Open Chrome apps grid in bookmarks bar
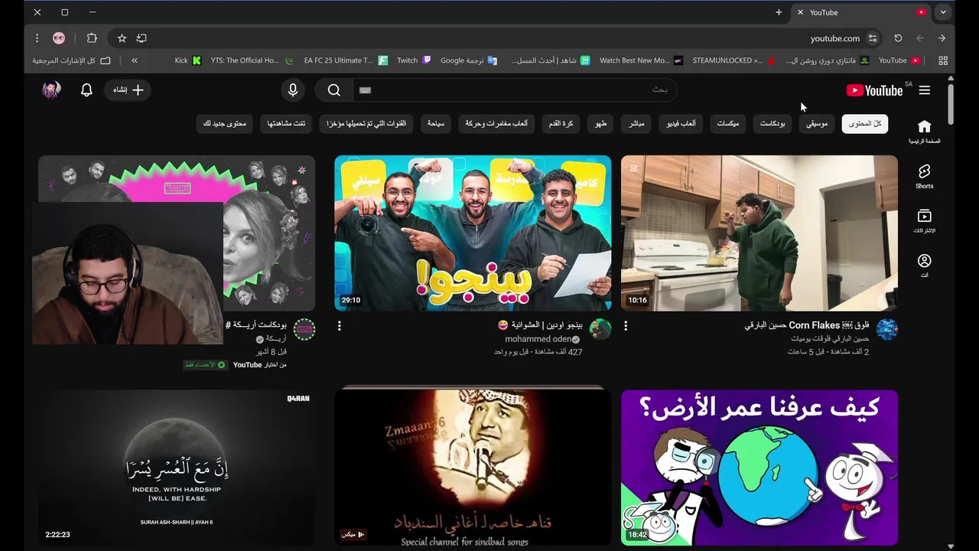Viewport: 979px width, 551px height. click(942, 60)
